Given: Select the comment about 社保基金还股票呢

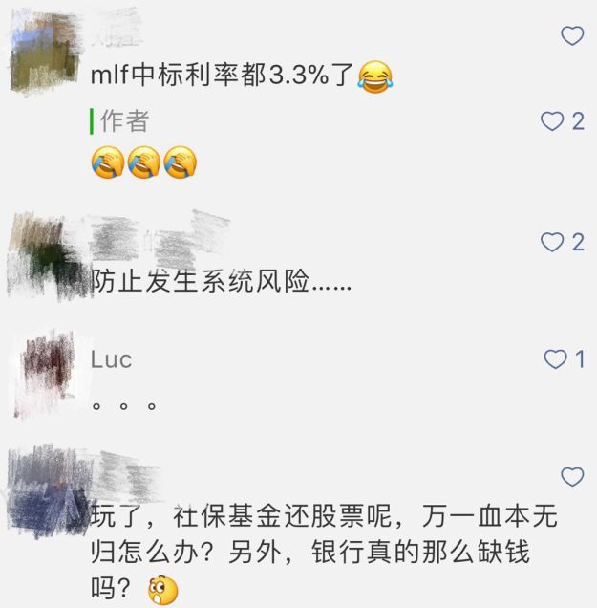Looking at the screenshot, I should [324, 553].
